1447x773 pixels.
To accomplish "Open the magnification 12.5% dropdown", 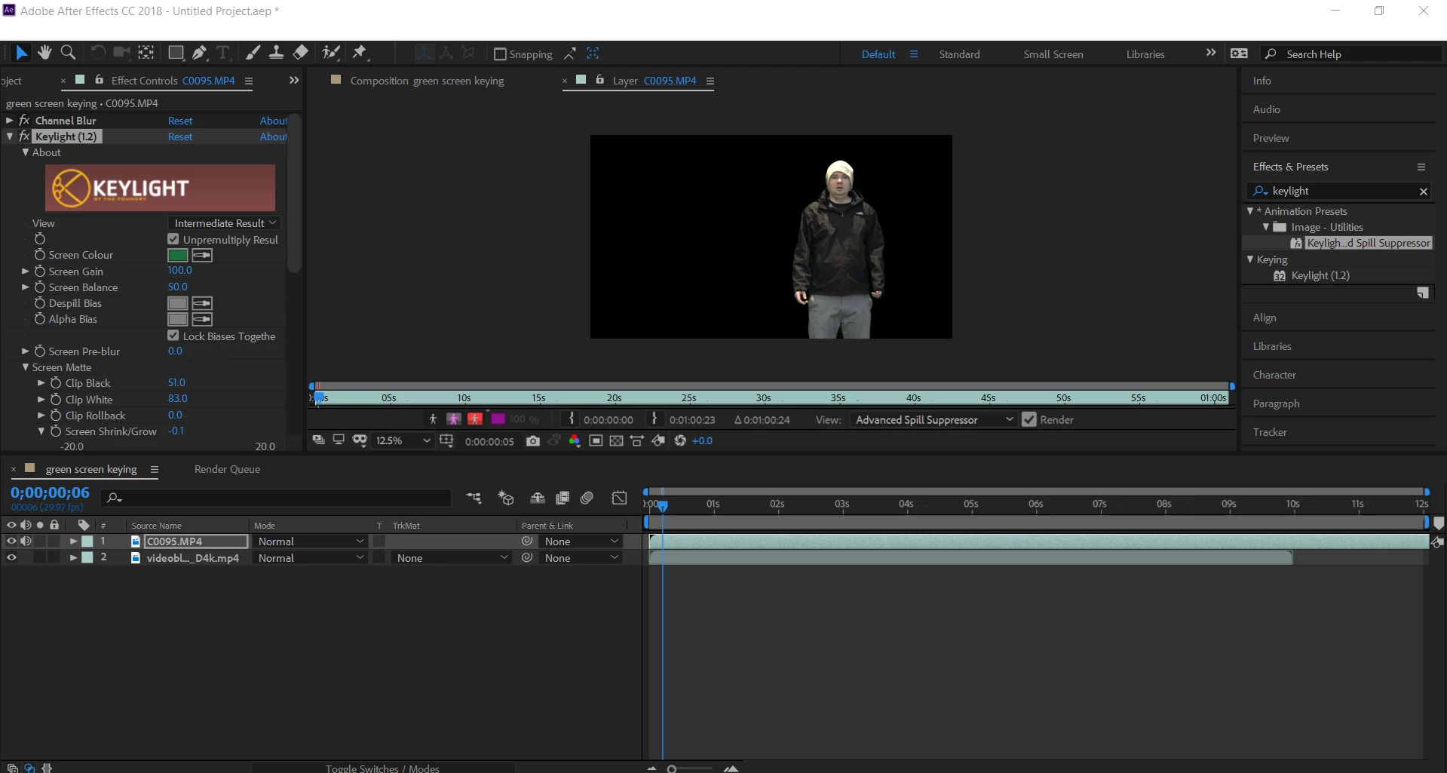I will point(403,441).
